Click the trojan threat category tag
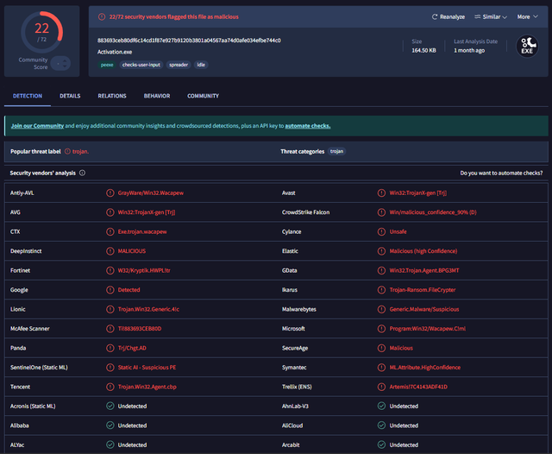 (336, 151)
